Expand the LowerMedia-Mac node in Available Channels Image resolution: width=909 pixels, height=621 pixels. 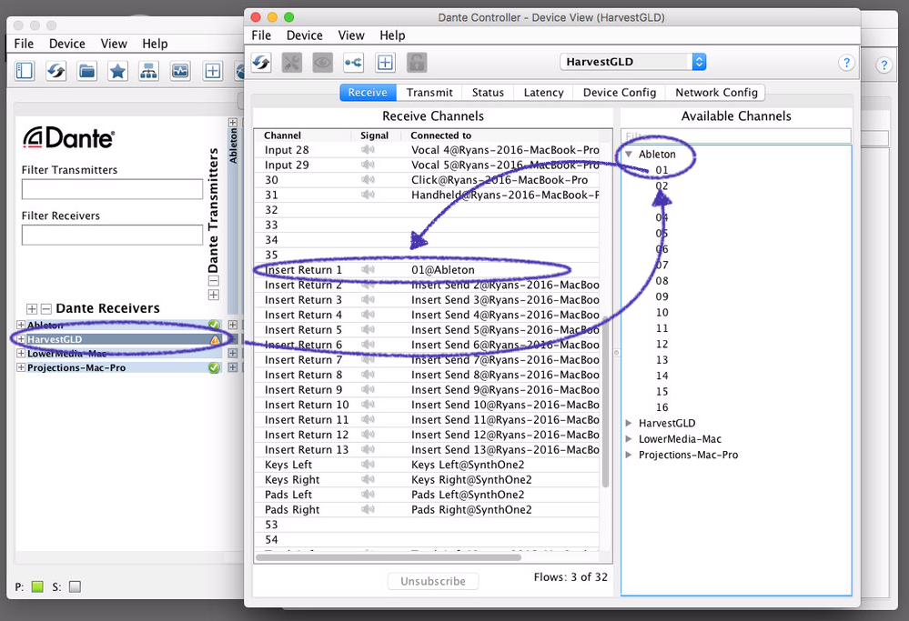point(629,439)
